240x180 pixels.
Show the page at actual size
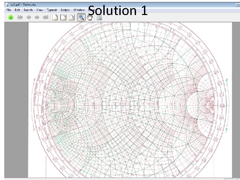click(x=55, y=17)
